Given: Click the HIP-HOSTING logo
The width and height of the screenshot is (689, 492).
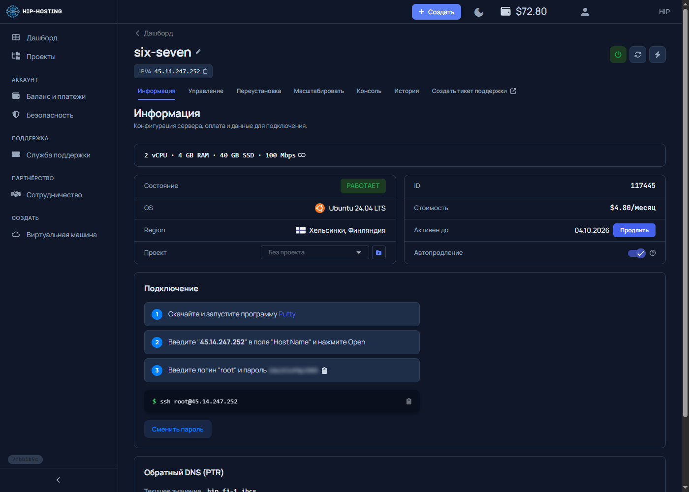Looking at the screenshot, I should coord(34,11).
